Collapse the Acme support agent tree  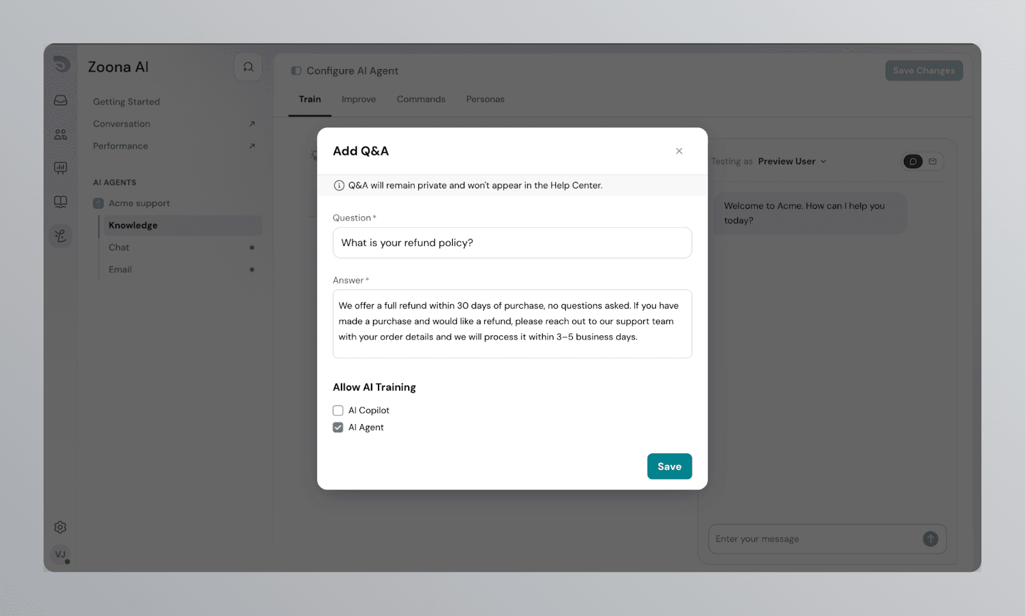click(x=99, y=204)
